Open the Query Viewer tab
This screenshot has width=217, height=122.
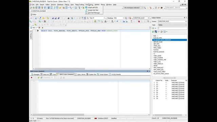[x=80, y=75]
